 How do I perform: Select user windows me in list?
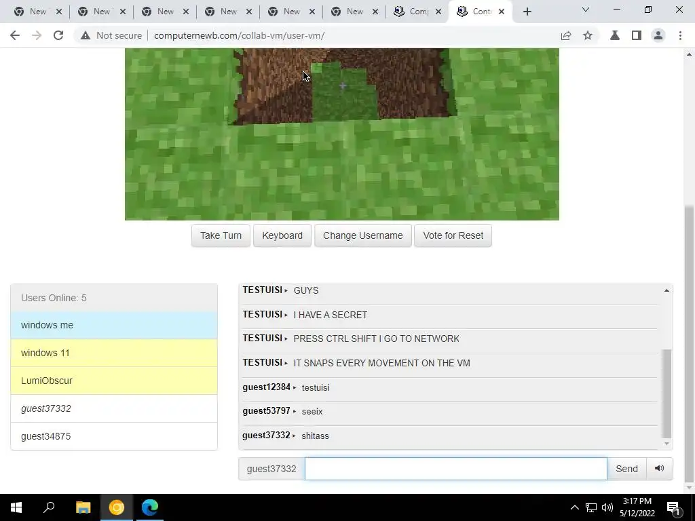(114, 325)
